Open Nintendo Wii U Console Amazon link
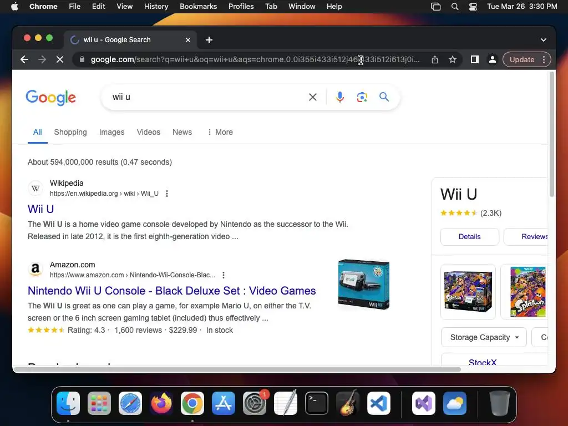This screenshot has width=568, height=426. (172, 291)
